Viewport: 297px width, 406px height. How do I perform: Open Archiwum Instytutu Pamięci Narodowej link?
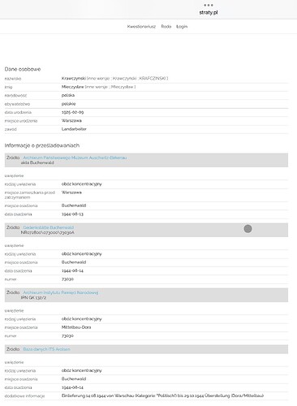61,292
